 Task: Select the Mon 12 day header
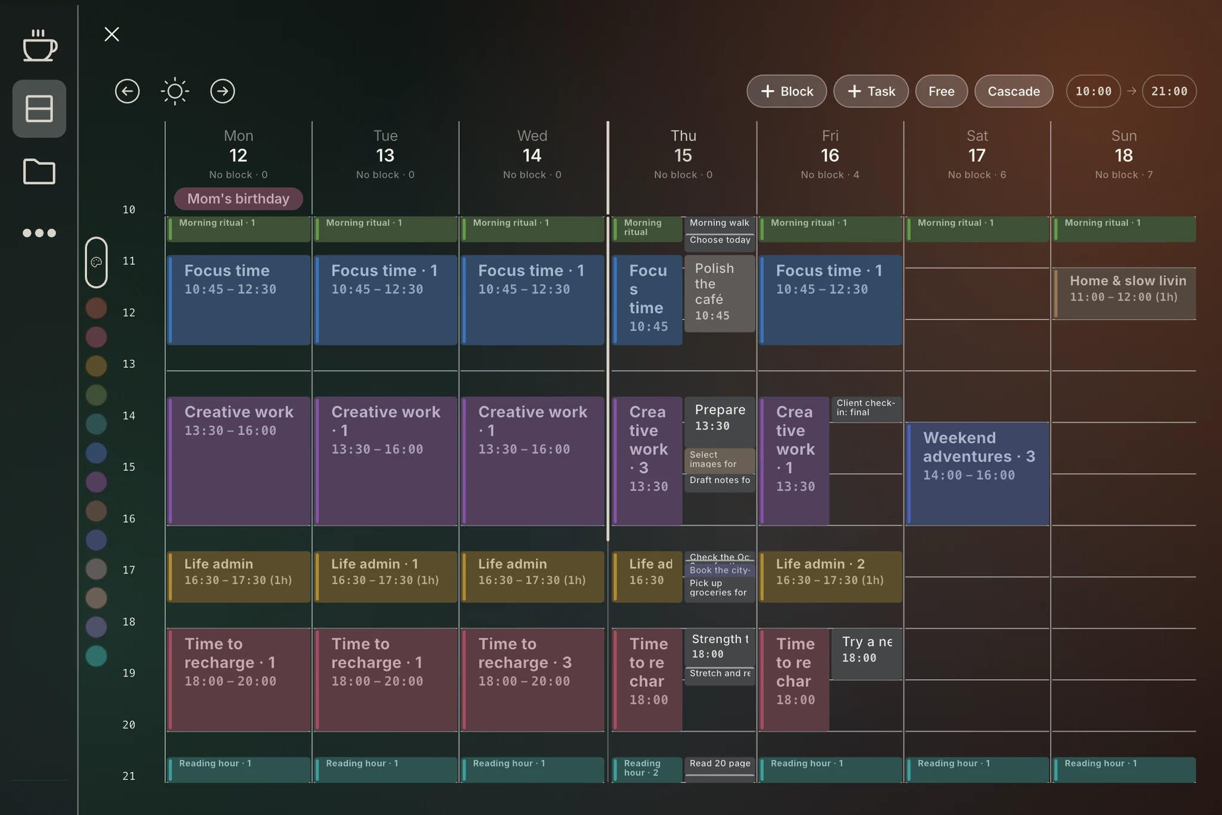tap(238, 154)
